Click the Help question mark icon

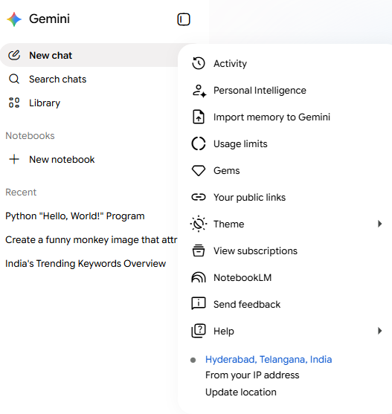coord(199,331)
